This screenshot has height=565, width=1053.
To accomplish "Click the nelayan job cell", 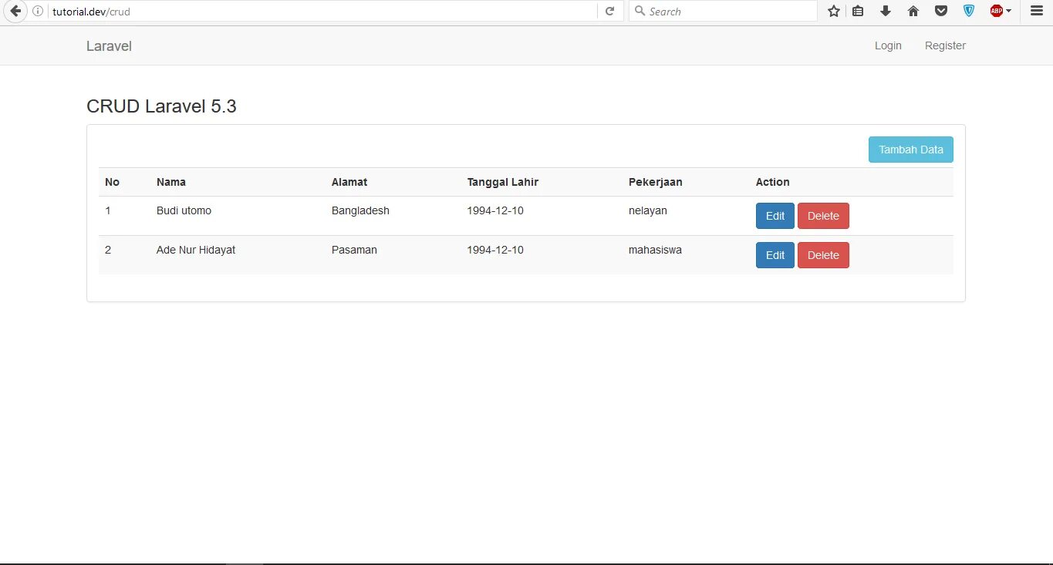I will tap(648, 210).
